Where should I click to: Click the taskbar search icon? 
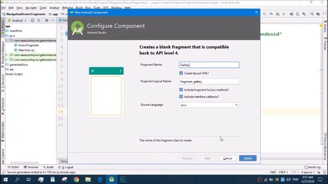[17, 179]
